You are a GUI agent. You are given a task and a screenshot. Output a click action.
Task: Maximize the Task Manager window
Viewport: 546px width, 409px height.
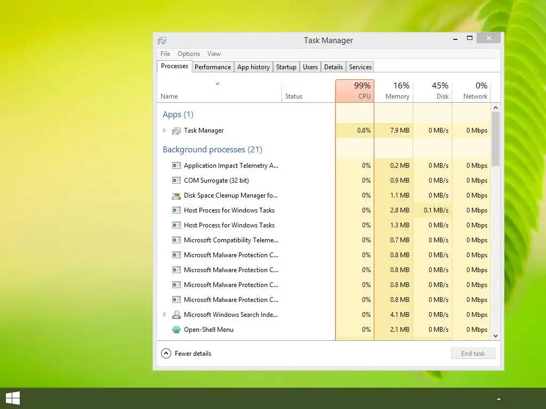click(470, 38)
